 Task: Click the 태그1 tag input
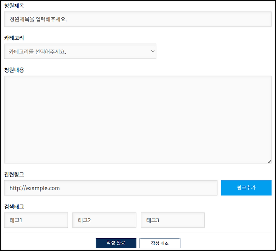point(36,220)
